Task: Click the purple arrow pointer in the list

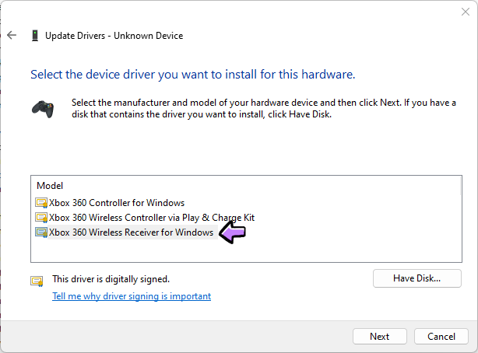Action: pos(232,232)
